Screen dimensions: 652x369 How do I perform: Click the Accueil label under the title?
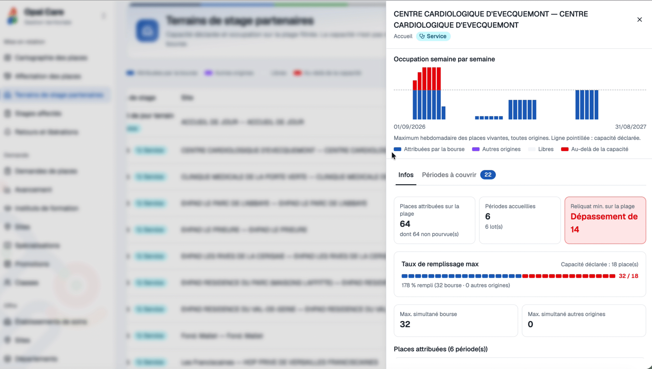403,36
